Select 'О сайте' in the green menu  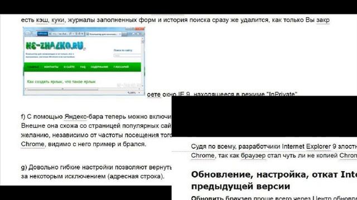69,67
